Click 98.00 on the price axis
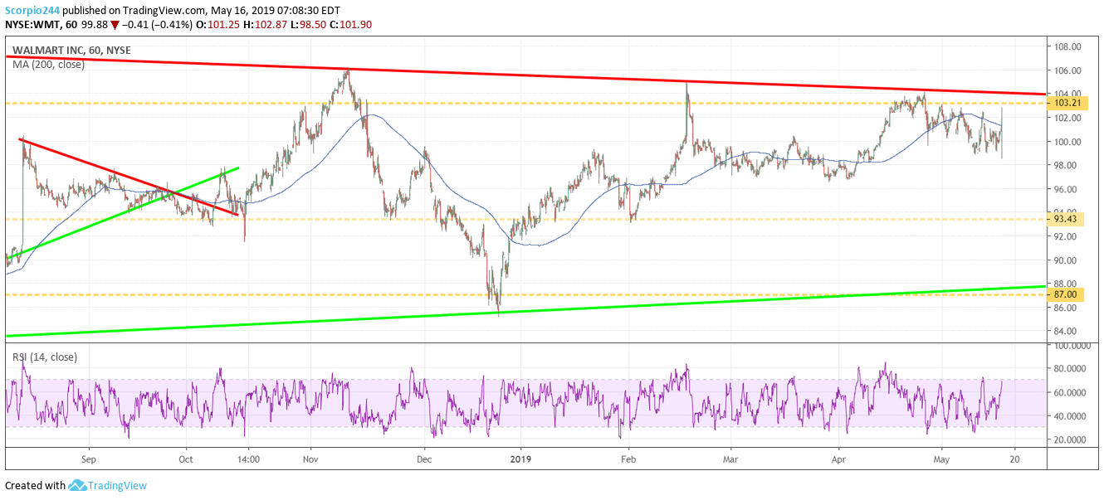Viewport: 1104px width, 500px height. pos(1066,165)
